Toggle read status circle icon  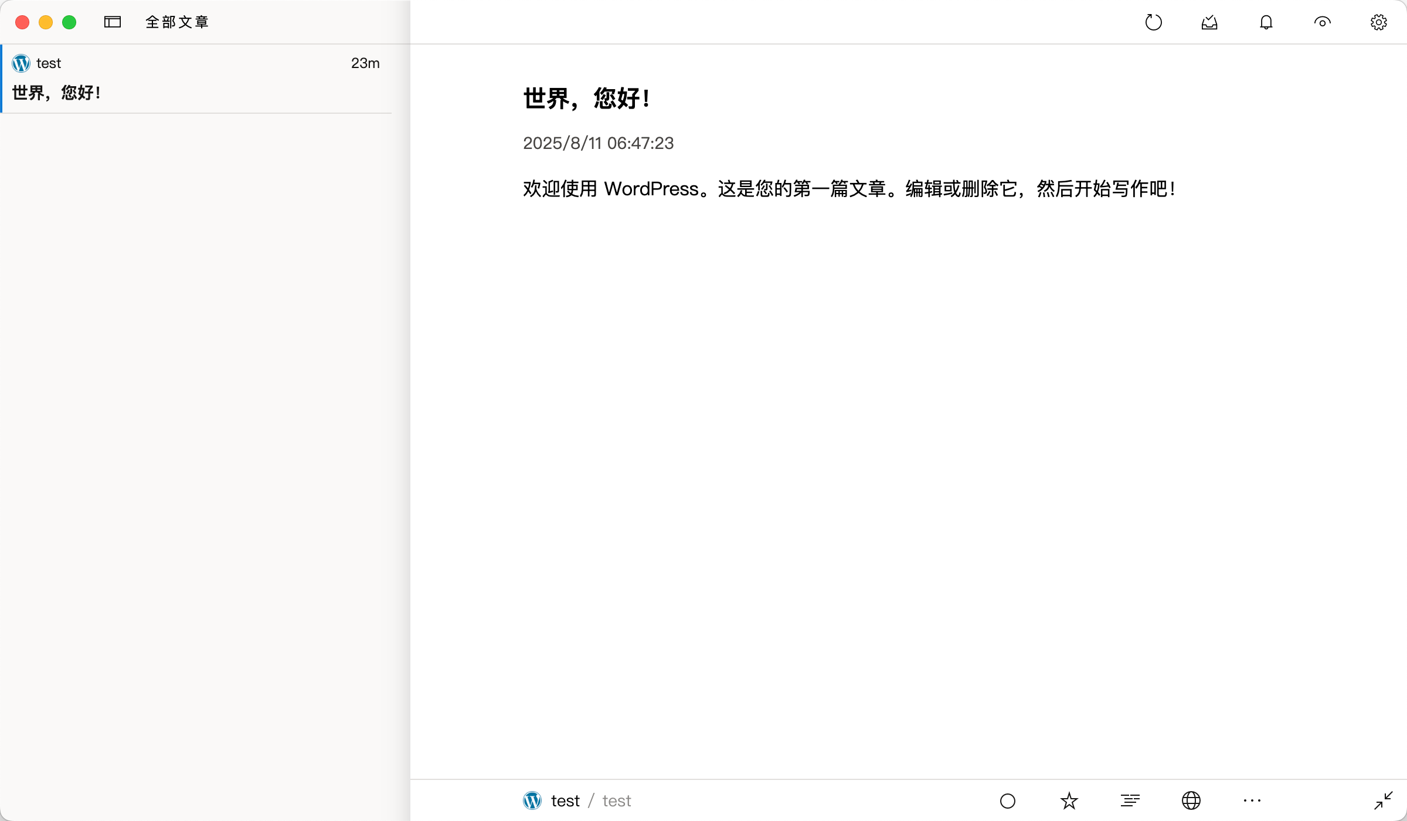pyautogui.click(x=1008, y=800)
